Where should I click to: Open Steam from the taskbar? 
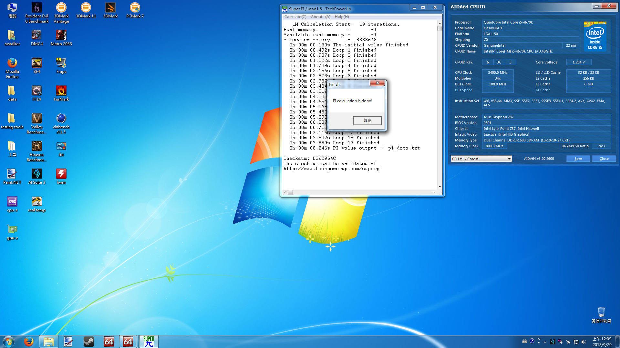pos(88,342)
